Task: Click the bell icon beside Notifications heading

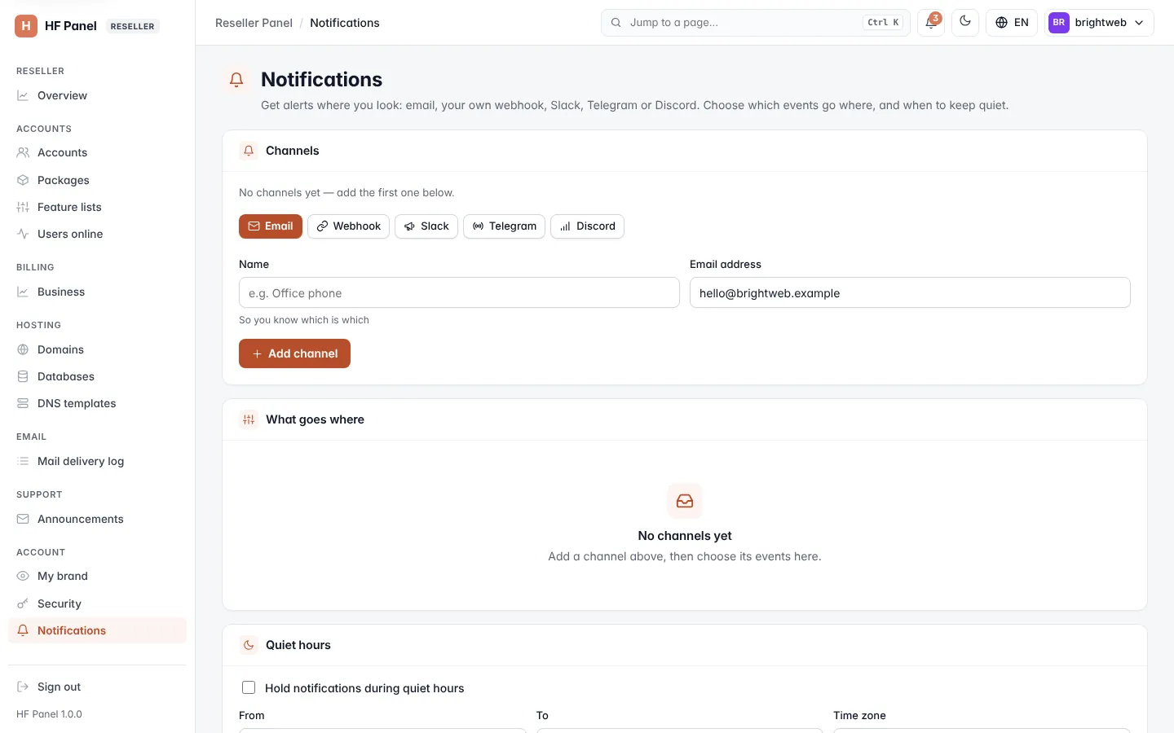Action: (x=236, y=80)
